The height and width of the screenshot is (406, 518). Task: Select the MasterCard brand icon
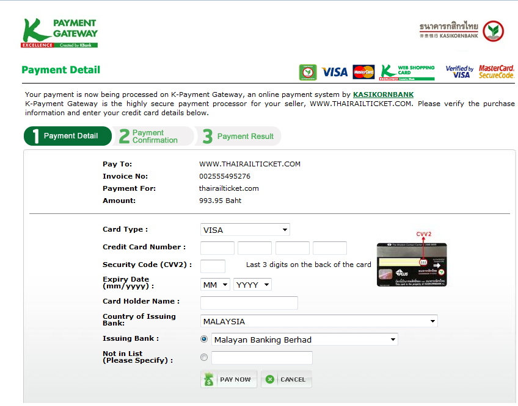363,72
